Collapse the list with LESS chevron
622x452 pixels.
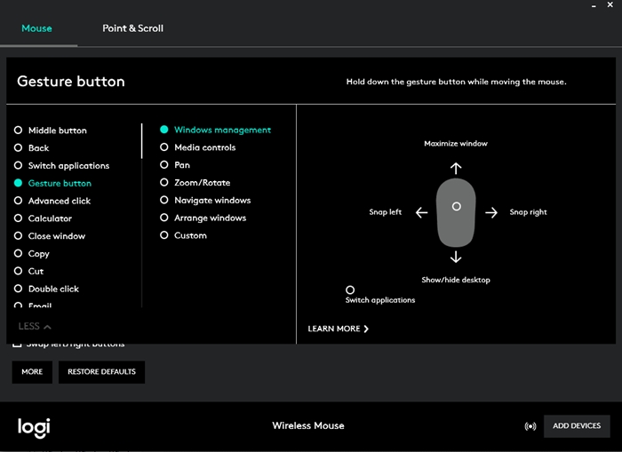pyautogui.click(x=35, y=327)
